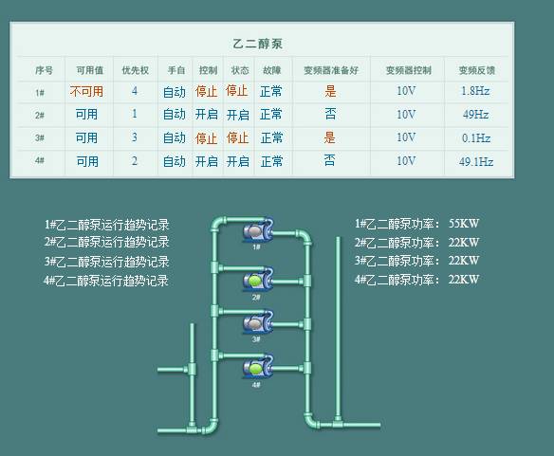The image size is (554, 456).
Task: Toggle pump 3# 停止 control state
Action: (207, 138)
